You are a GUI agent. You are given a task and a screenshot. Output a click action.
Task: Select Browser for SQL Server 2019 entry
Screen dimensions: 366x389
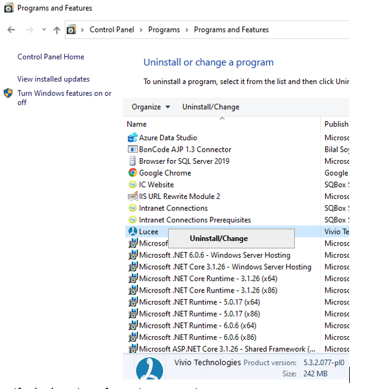(x=184, y=161)
